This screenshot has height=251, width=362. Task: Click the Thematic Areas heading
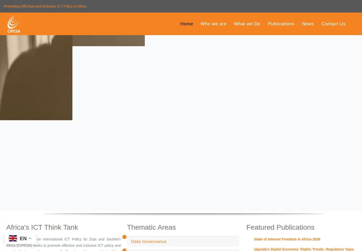[151, 227]
